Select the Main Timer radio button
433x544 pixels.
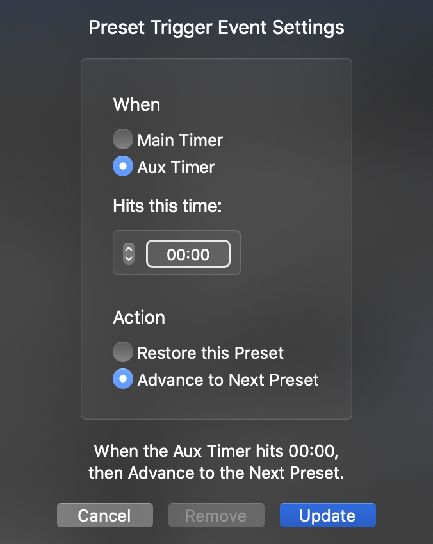pyautogui.click(x=122, y=140)
